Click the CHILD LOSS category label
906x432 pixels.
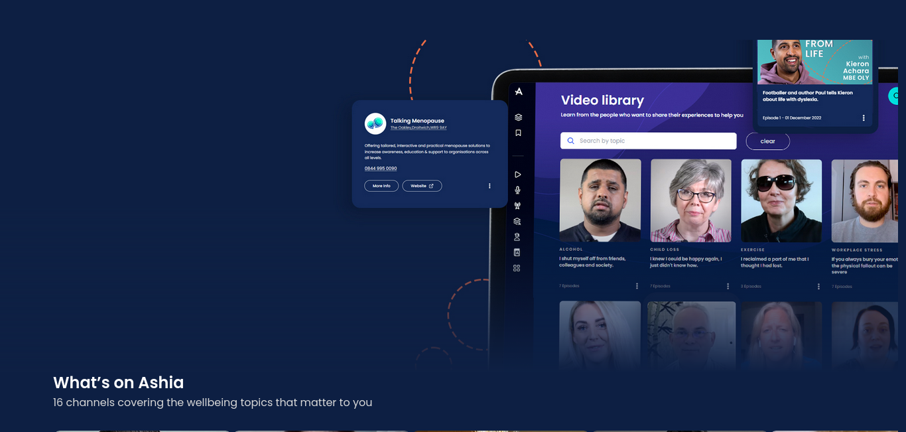[x=663, y=250]
